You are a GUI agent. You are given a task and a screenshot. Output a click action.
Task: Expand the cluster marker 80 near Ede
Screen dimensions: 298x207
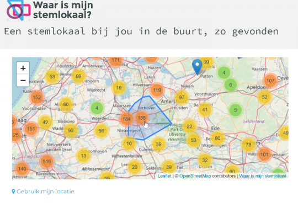pos(217,138)
